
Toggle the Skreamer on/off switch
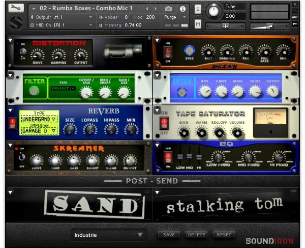tap(21, 157)
